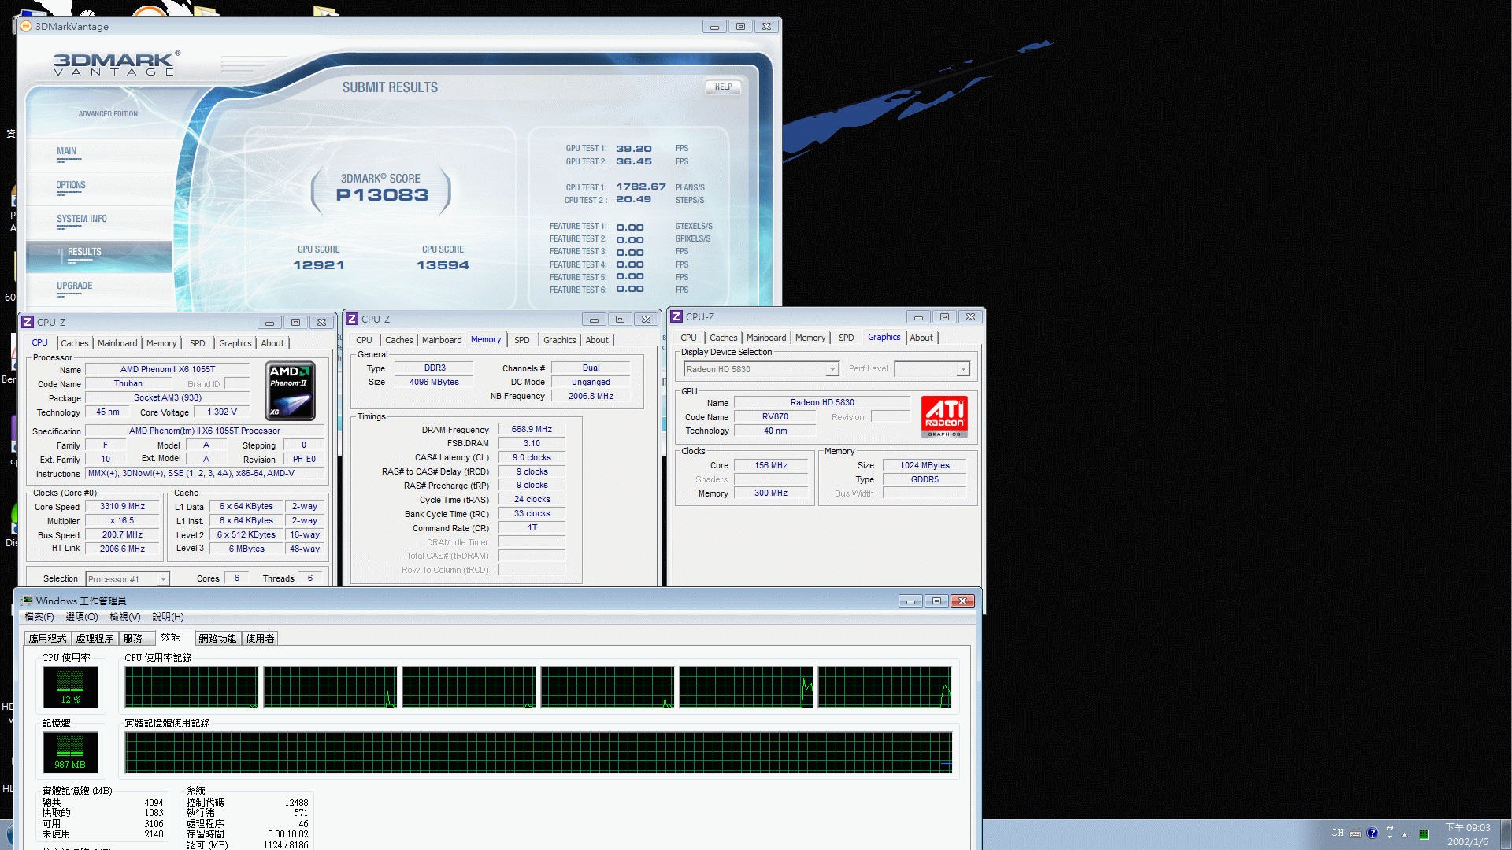
Task: Click the AMD Phenom II processor logo
Action: 291,391
